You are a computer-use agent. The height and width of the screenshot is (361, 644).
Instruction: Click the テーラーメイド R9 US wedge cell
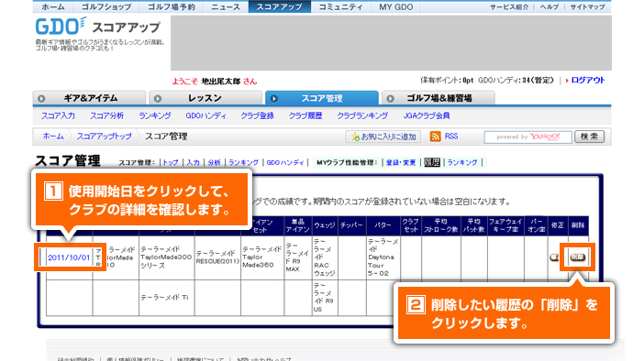point(325,298)
